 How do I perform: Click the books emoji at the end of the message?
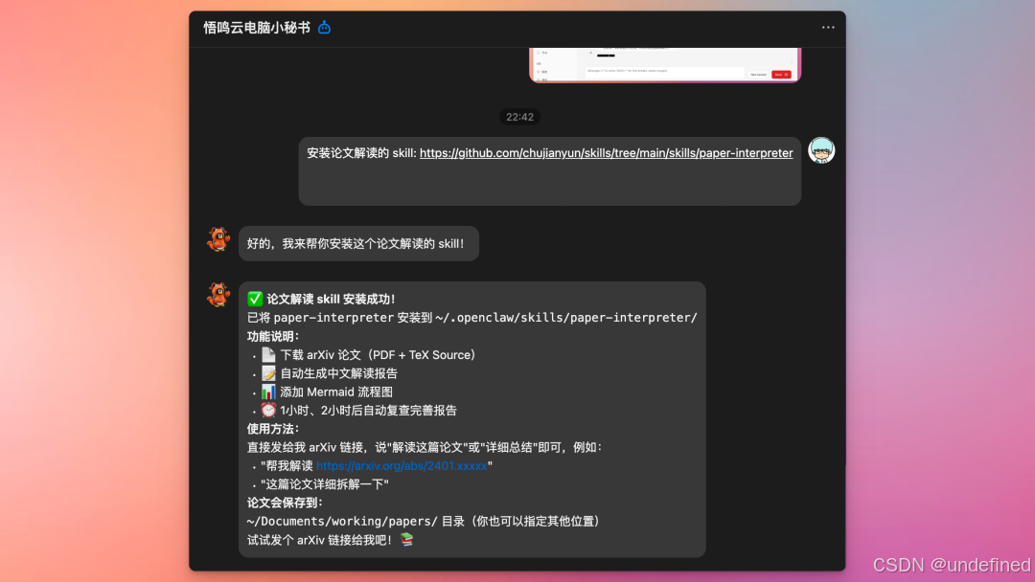[405, 539]
